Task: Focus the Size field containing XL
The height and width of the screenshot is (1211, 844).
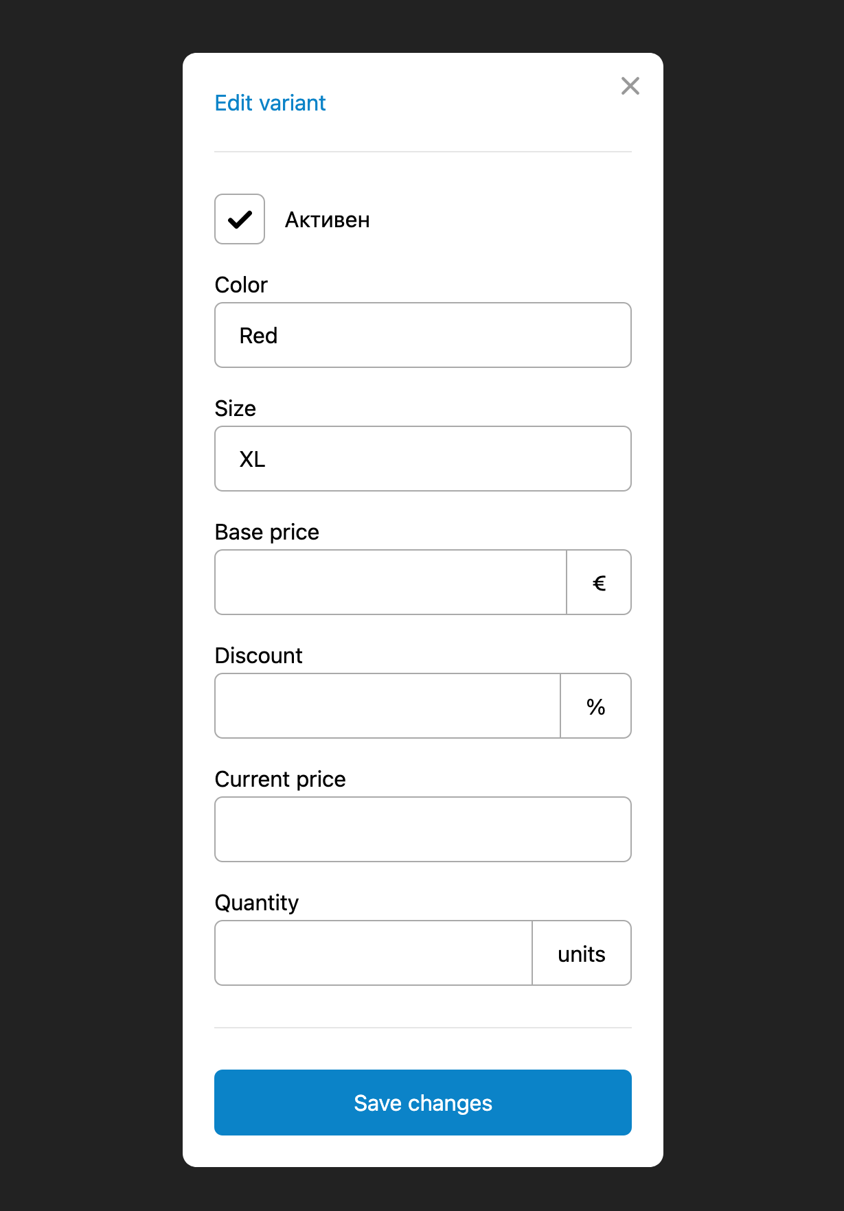Action: (x=422, y=459)
